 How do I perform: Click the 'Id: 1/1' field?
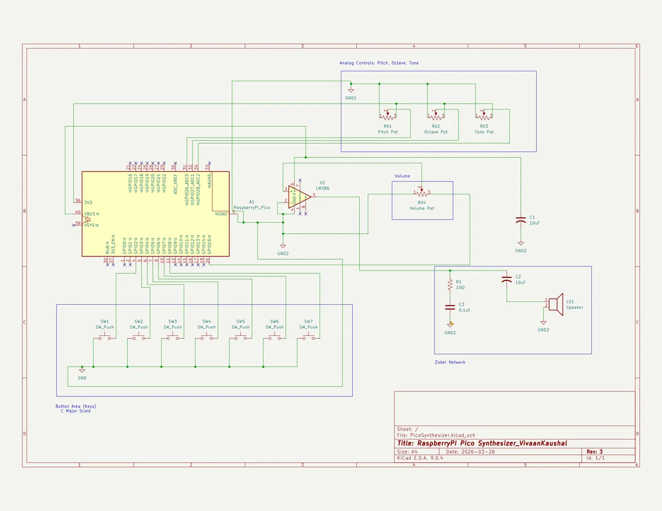[595, 458]
